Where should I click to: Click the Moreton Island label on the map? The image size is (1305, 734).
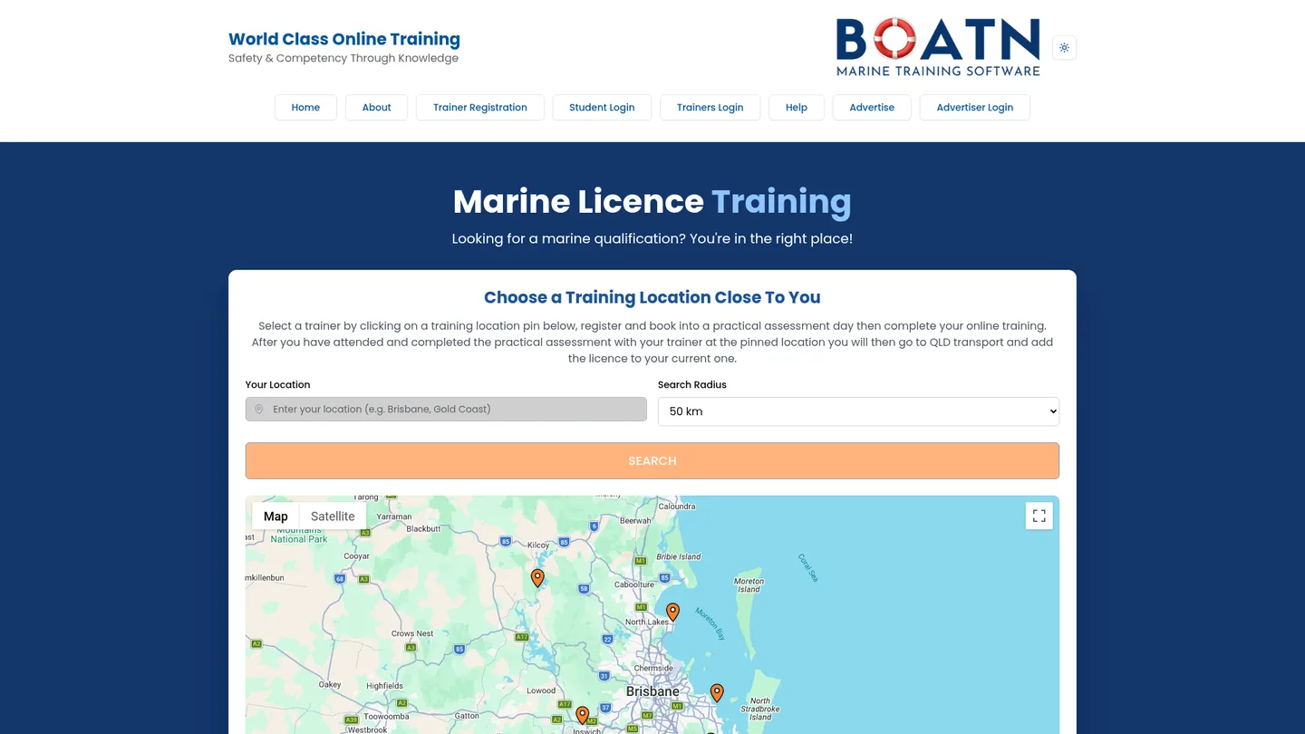pos(749,585)
